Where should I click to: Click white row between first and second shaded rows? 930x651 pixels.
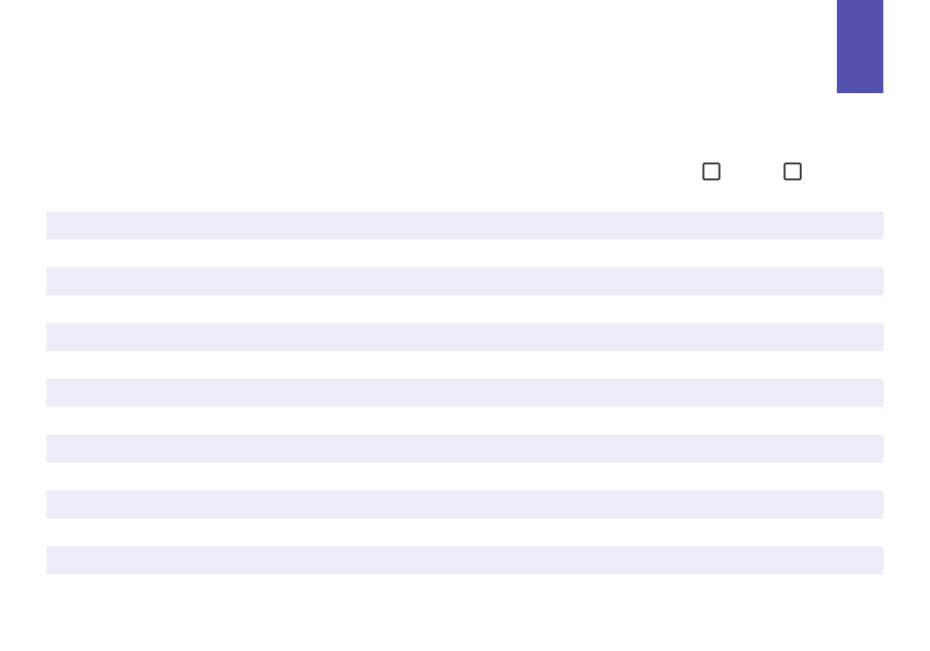tap(464, 254)
